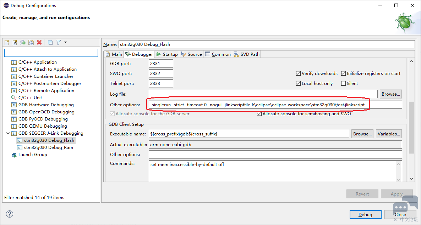
Task: Click the Variables... button
Action: (389, 134)
